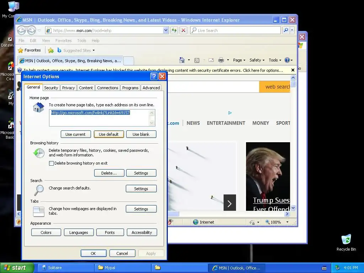364x273 pixels.
Task: Switch to the Programs tab
Action: (130, 88)
